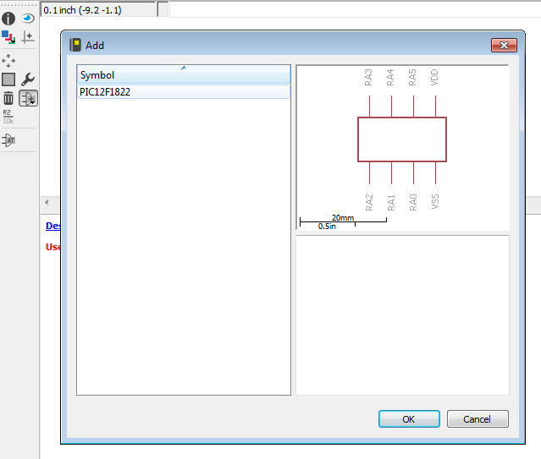Viewport: 541px width, 459px height.
Task: Click the Add dialog's yellow book icon
Action: (75, 45)
